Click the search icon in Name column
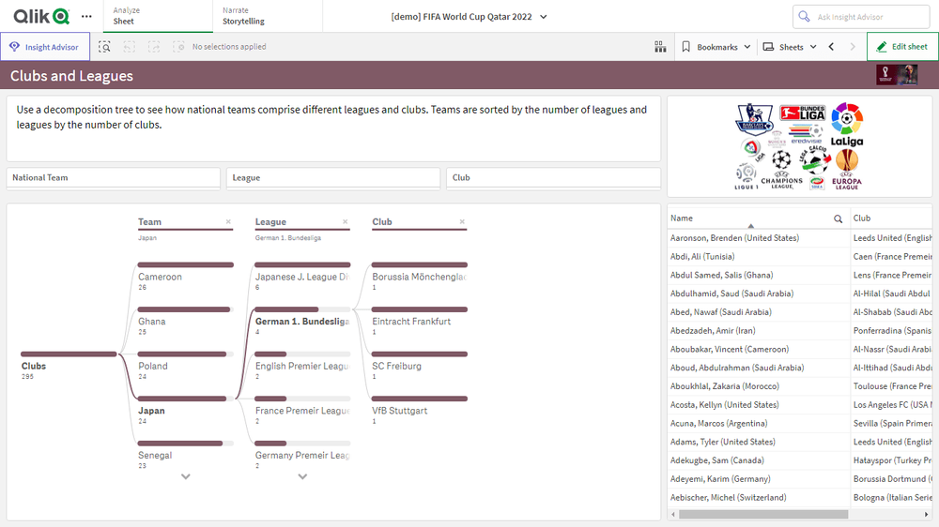Screen dimensions: 939x527 tap(839, 218)
